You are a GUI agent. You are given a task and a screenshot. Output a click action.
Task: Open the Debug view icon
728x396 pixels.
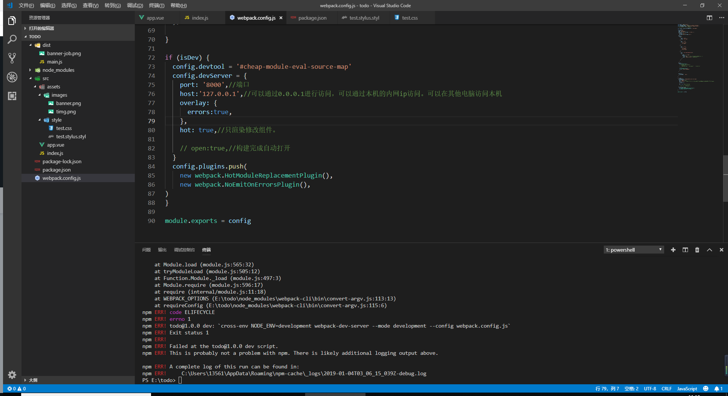(x=12, y=77)
